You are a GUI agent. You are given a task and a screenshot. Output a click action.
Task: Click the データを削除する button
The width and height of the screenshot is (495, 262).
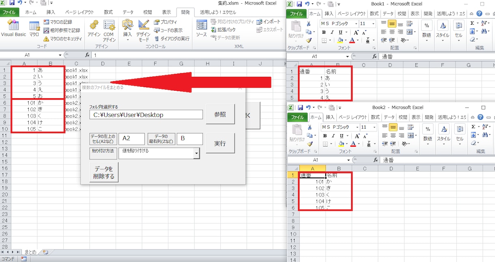(104, 172)
